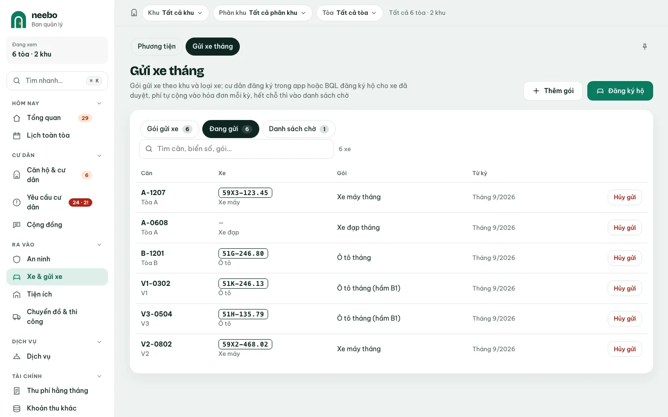This screenshot has width=668, height=417.
Task: Click the Xe & gửi xe car icon
Action: click(17, 277)
